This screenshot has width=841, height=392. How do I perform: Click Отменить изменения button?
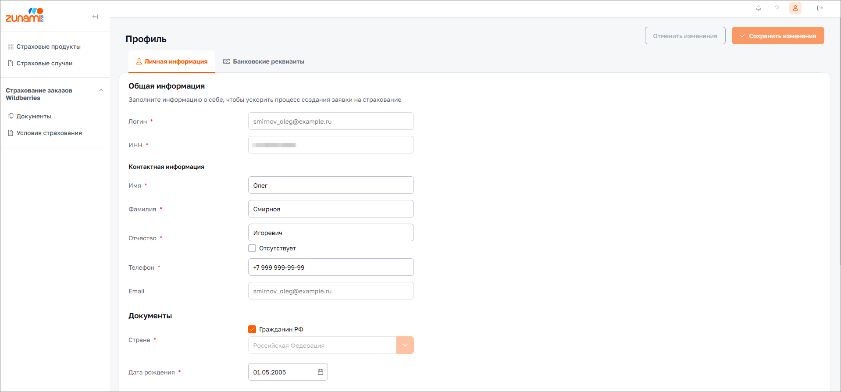pyautogui.click(x=685, y=36)
